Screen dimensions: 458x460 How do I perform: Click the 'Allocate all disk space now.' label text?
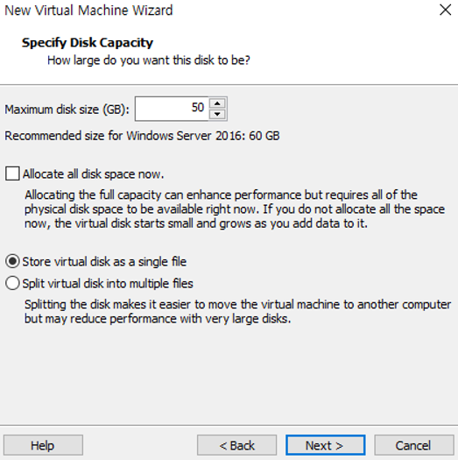click(x=93, y=174)
